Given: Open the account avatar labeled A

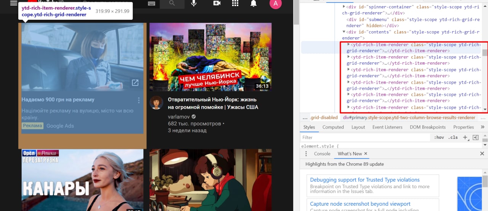Looking at the screenshot, I should (x=276, y=3).
